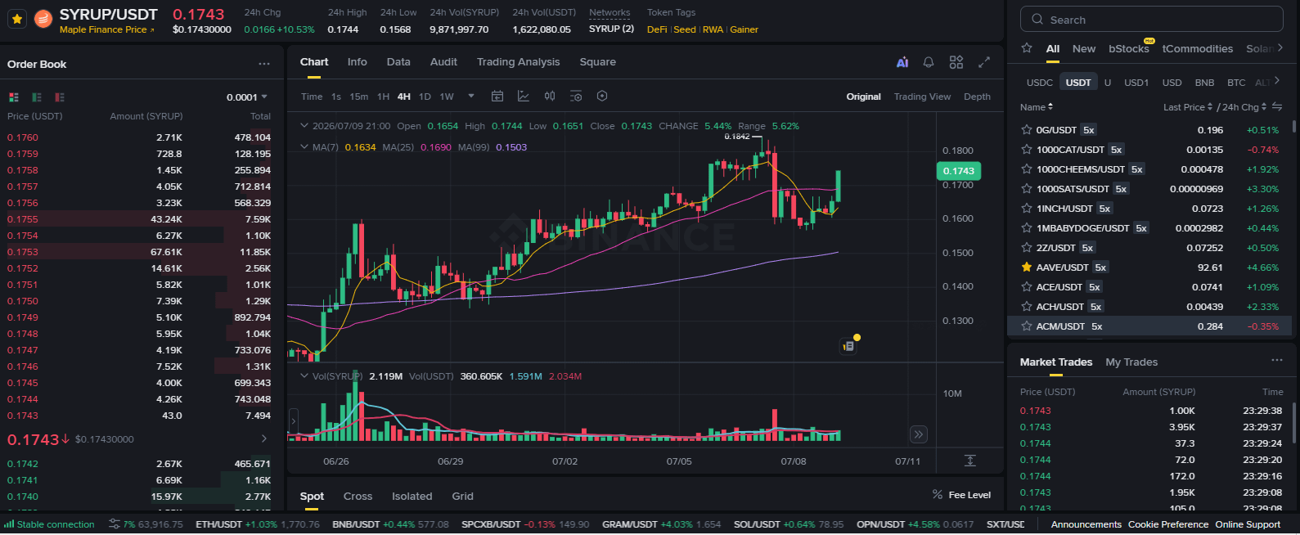Screen dimensions: 1300x535
Task: Favorite the 0G/USDT pair star
Action: point(1026,130)
